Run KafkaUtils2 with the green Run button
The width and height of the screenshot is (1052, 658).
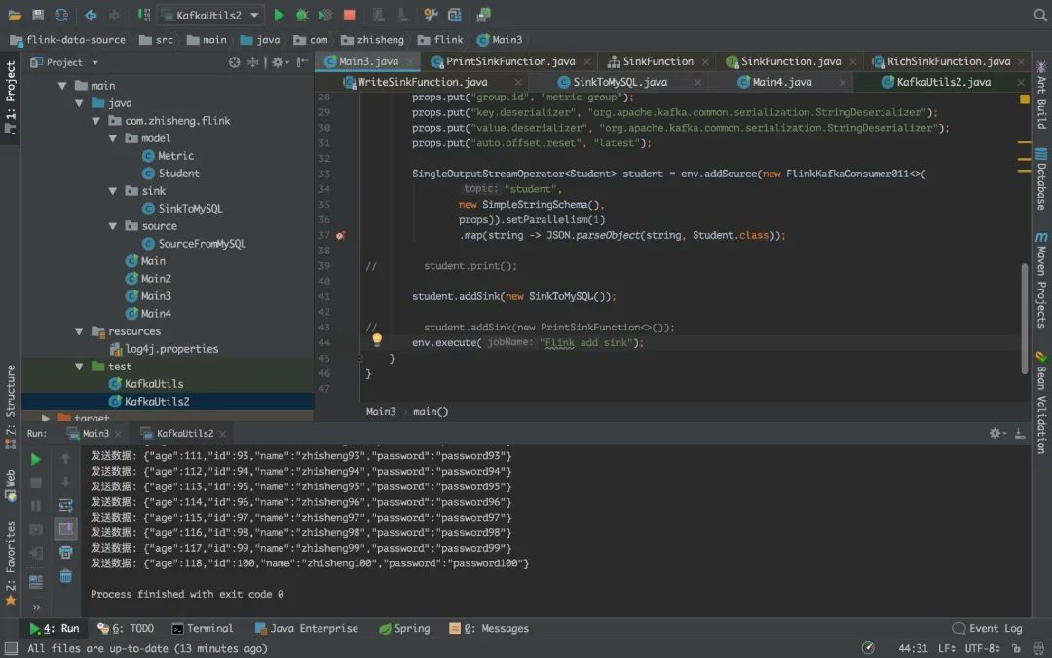click(279, 15)
